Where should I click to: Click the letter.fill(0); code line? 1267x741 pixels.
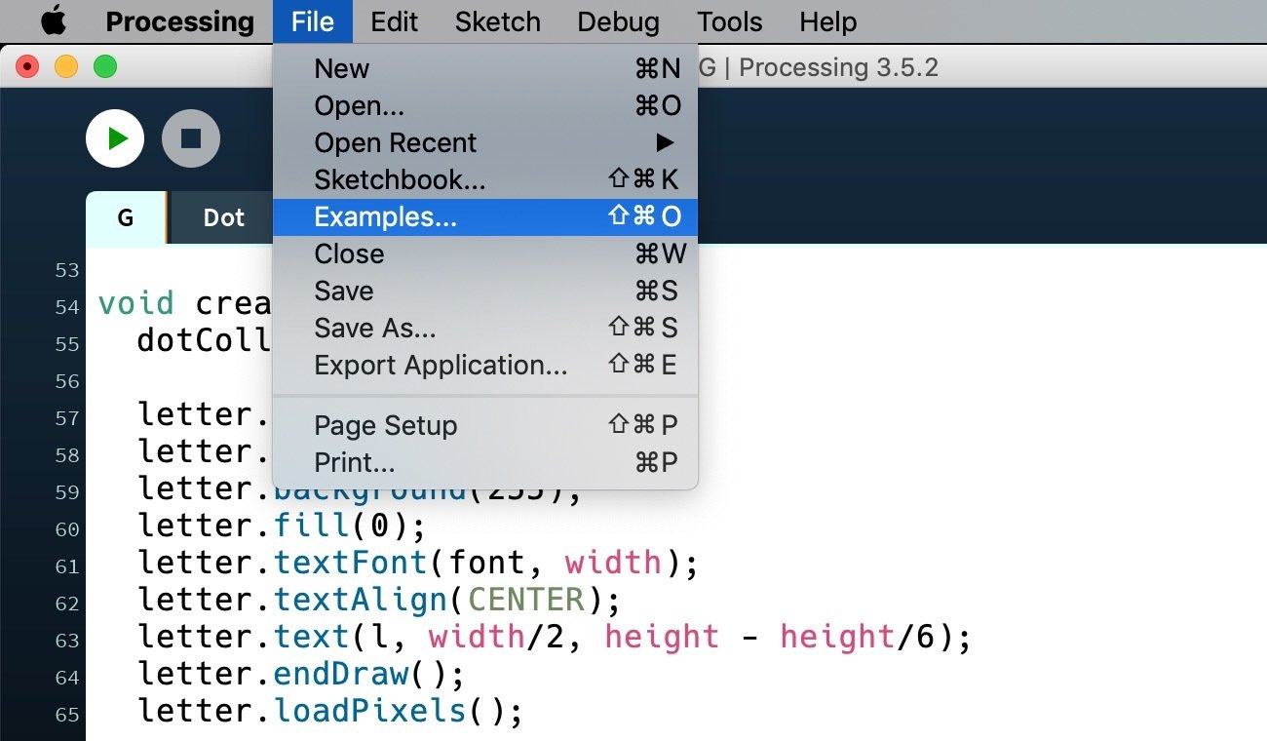point(283,526)
